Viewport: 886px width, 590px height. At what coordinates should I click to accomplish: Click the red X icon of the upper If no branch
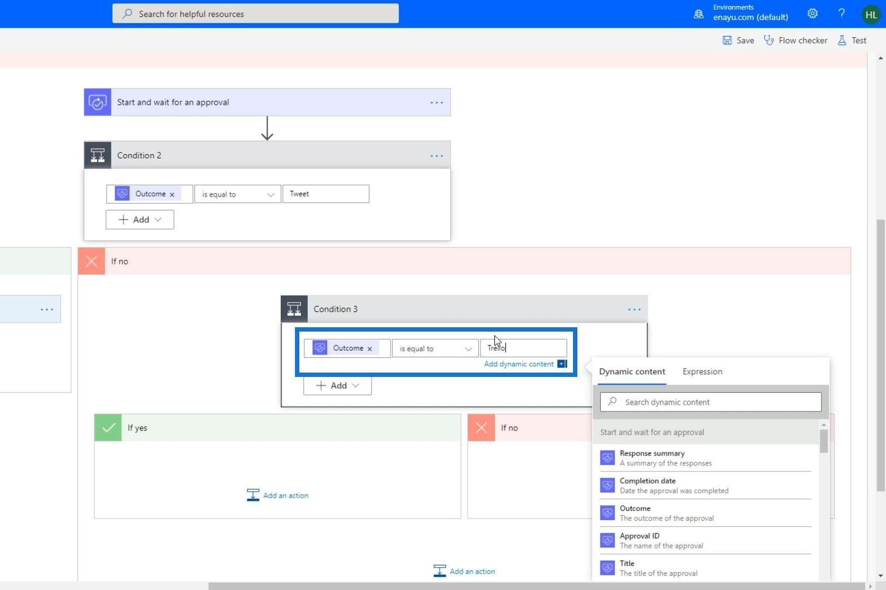pos(91,261)
